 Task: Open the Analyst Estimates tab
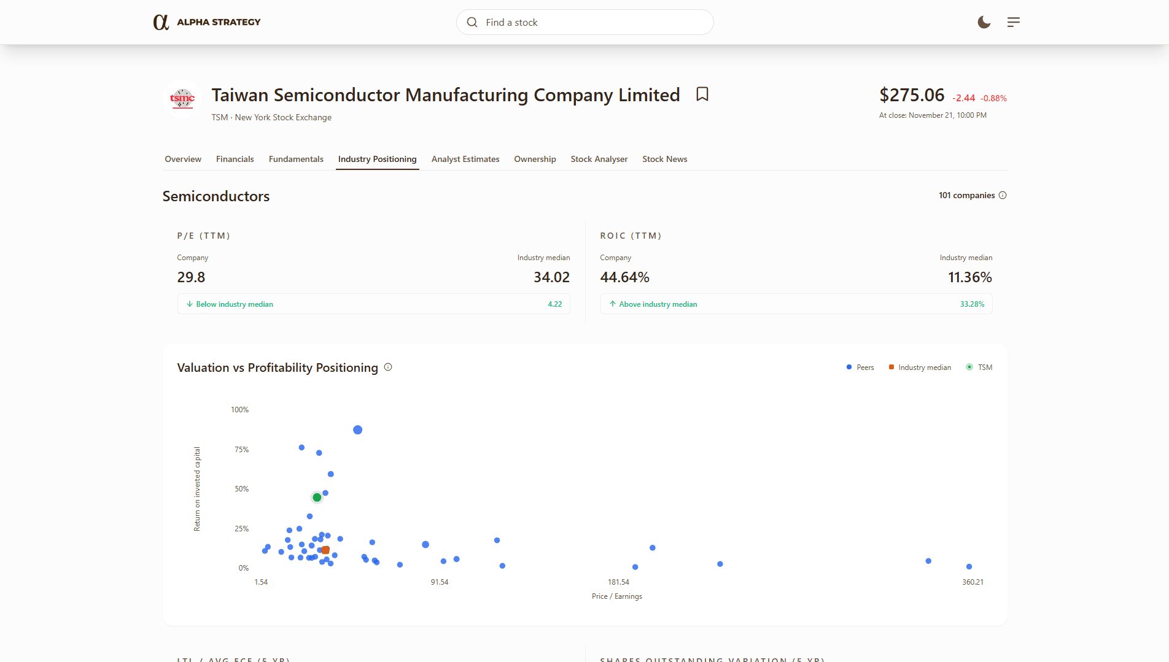(465, 159)
